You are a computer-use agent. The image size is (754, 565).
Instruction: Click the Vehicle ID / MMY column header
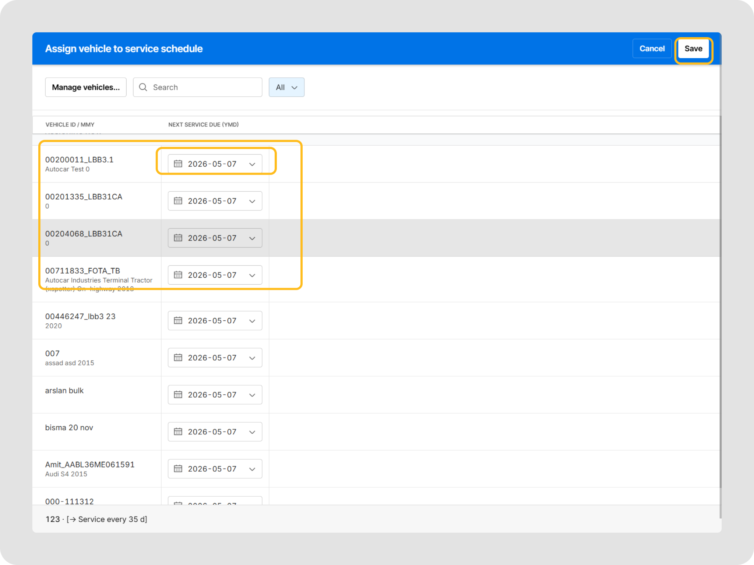tap(70, 125)
